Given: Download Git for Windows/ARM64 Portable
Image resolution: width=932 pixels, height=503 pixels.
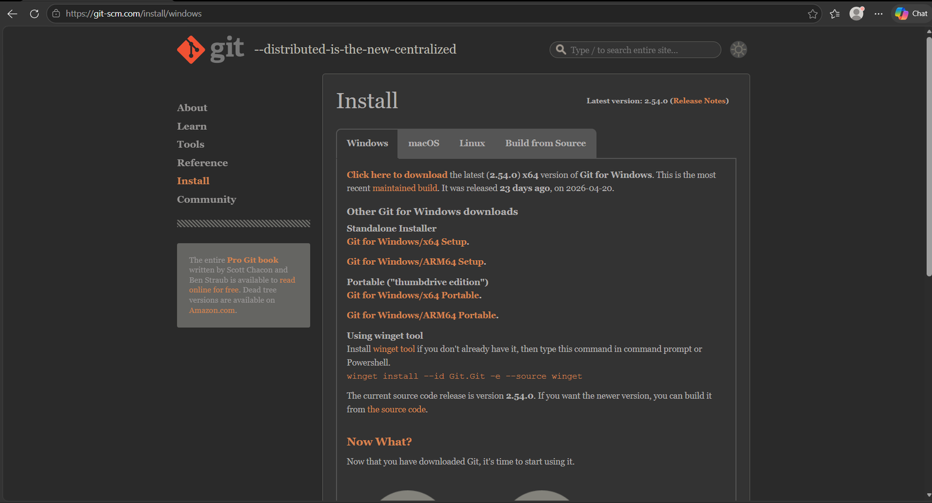Looking at the screenshot, I should coord(422,315).
